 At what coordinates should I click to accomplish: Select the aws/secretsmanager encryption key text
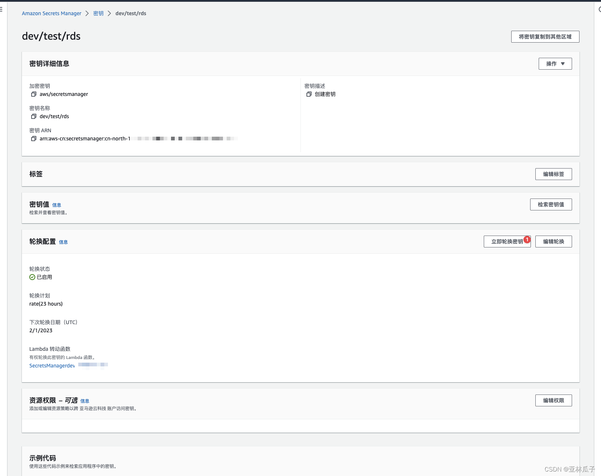64,94
